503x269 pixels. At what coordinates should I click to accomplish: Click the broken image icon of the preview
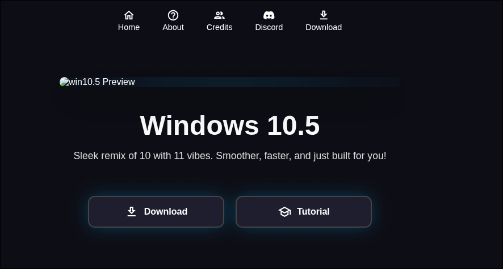pos(64,82)
